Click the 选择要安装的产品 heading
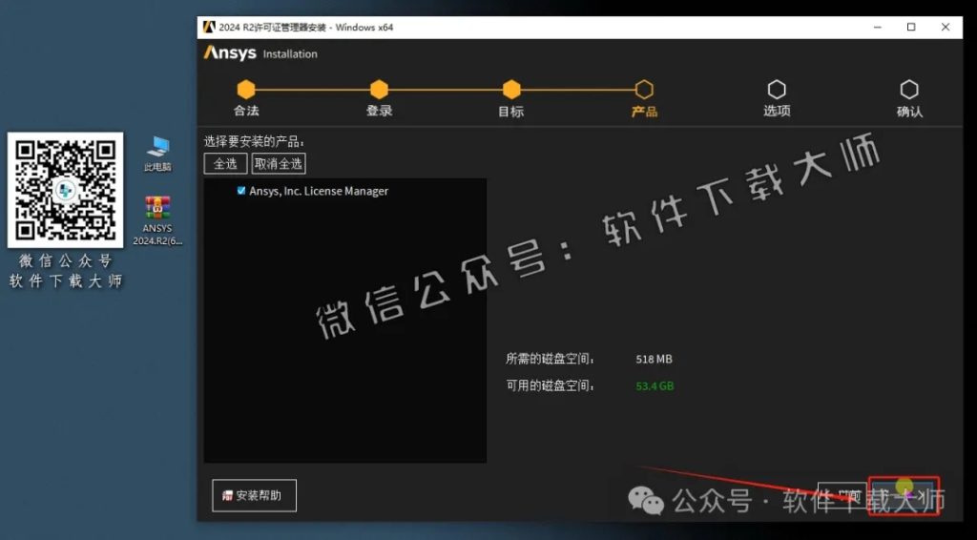Screen dimensions: 977x540 point(254,142)
